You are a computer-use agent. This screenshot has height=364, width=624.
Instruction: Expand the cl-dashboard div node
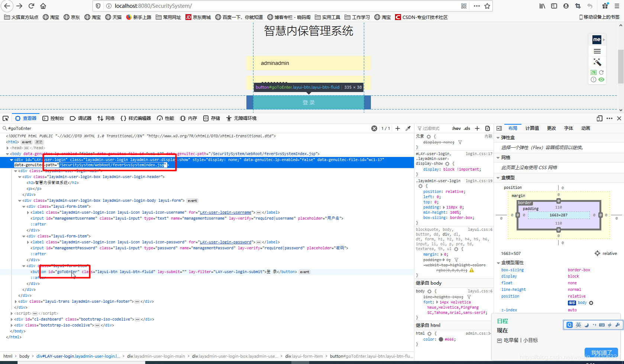[x=12, y=319]
